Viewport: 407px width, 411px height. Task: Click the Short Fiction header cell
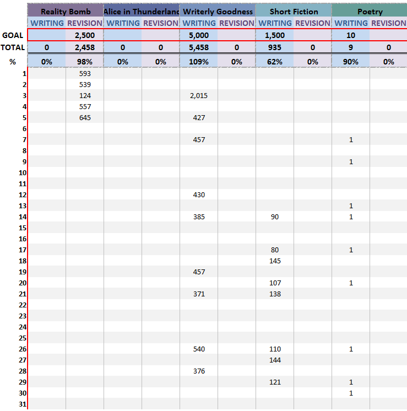tap(294, 12)
